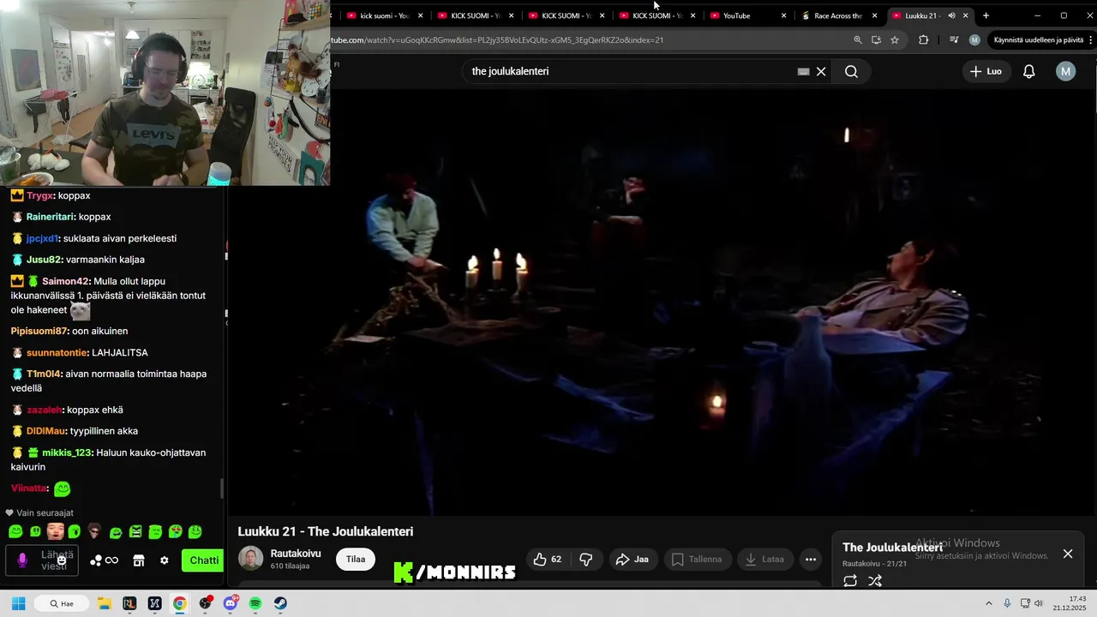Screen dimensions: 1097x617
Task: Open Spotify from the taskbar
Action: 255,603
